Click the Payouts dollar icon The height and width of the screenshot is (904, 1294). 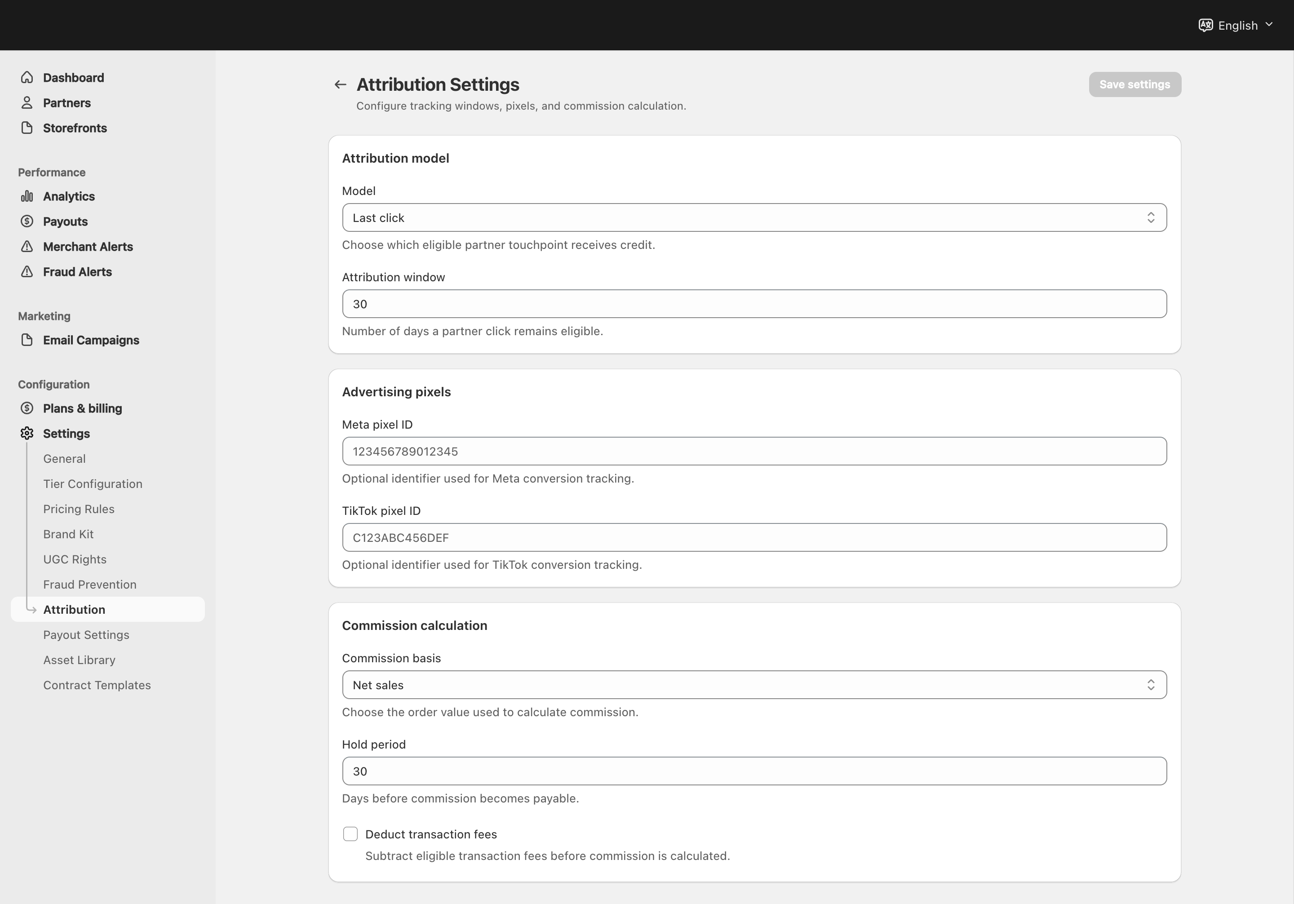click(27, 221)
